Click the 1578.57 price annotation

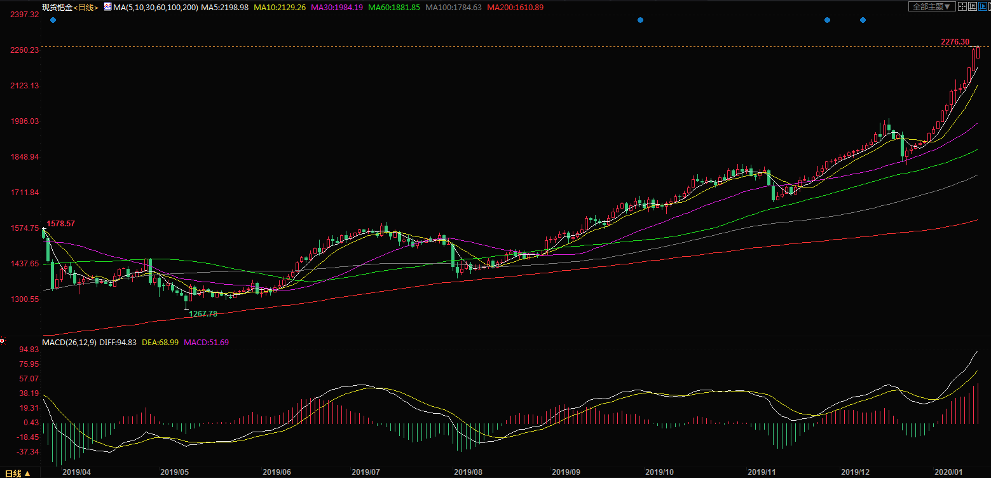61,224
